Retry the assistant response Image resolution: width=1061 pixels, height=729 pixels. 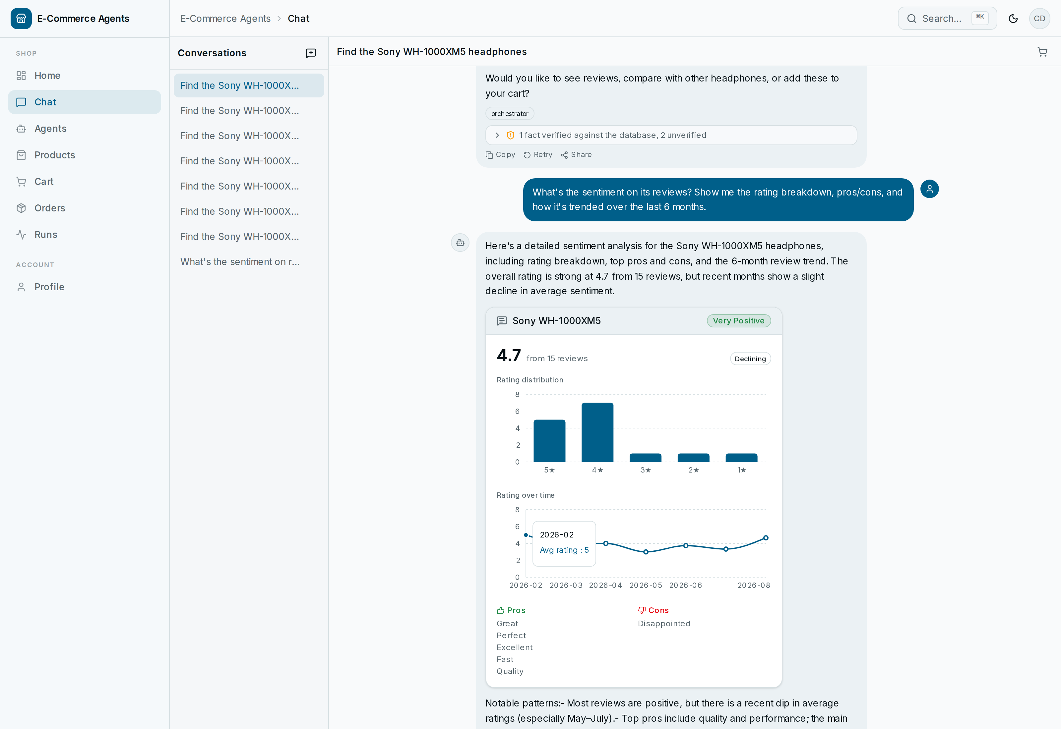(x=538, y=155)
